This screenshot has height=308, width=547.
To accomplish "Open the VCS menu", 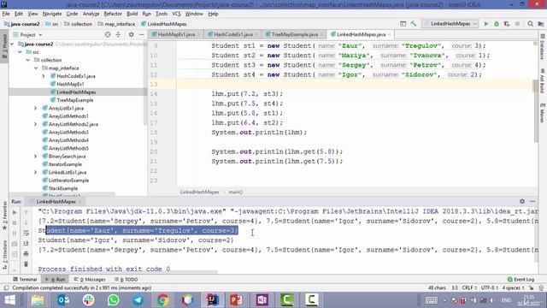I will click(176, 14).
